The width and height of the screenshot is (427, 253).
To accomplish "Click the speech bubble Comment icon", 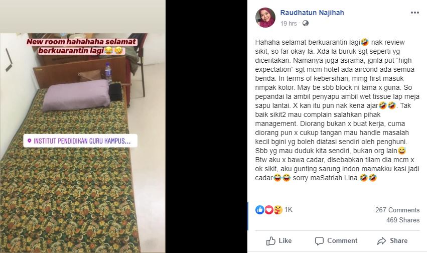I will tap(319, 241).
